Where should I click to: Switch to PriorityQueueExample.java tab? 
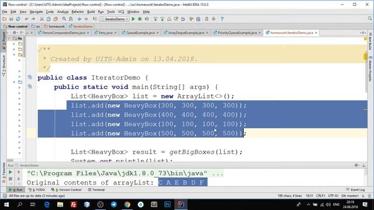[237, 33]
